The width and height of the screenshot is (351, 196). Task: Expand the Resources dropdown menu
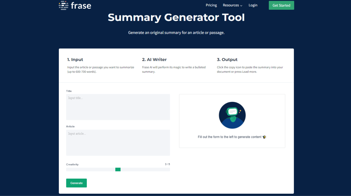233,5
